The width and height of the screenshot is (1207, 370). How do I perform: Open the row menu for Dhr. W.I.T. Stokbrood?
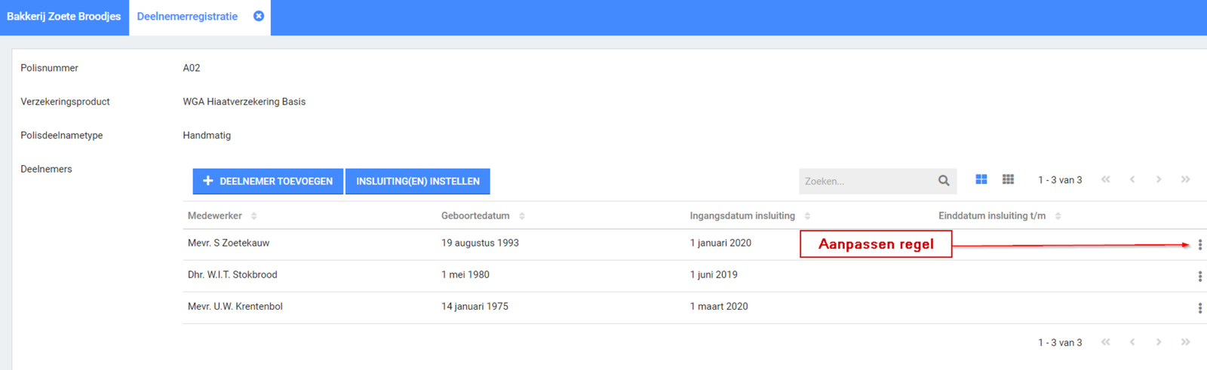point(1199,277)
